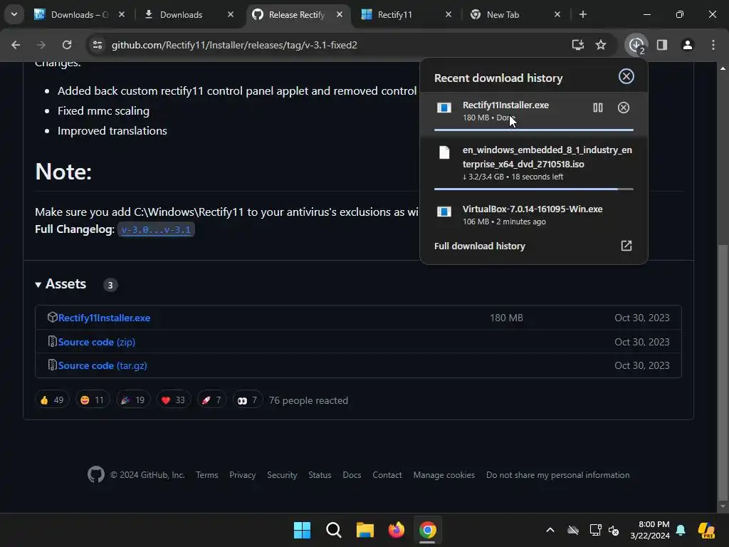Screen dimensions: 729x547
Task: Open the Chrome side panel
Action: pyautogui.click(x=661, y=45)
